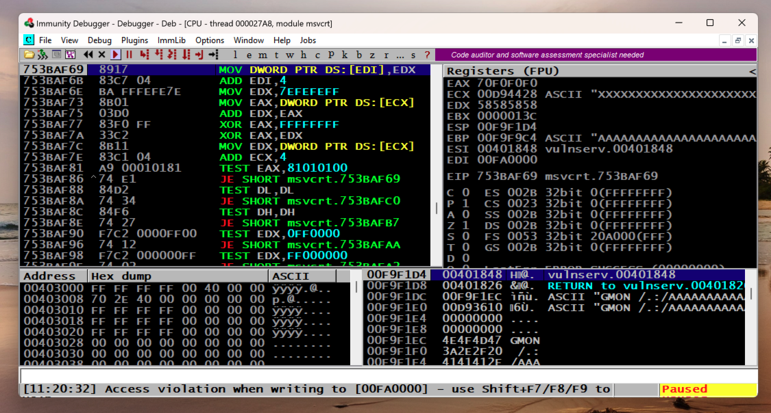Show Threads with 't' button
Viewport: 771px width, 413px height.
click(276, 55)
